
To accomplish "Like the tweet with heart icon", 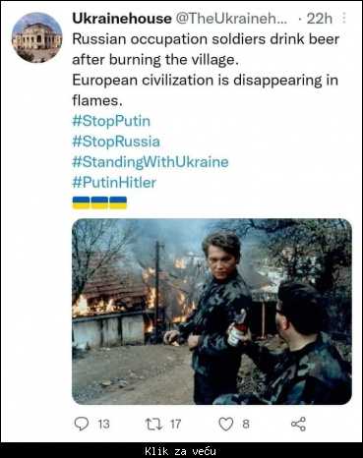I will pyautogui.click(x=226, y=424).
